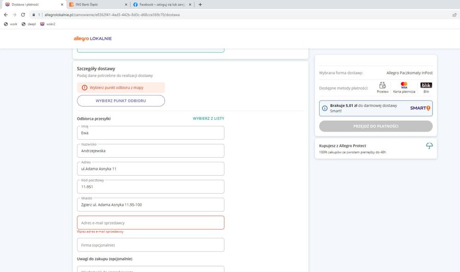This screenshot has height=272, width=460.
Task: Reload the page with refresh icon
Action: pyautogui.click(x=23, y=15)
